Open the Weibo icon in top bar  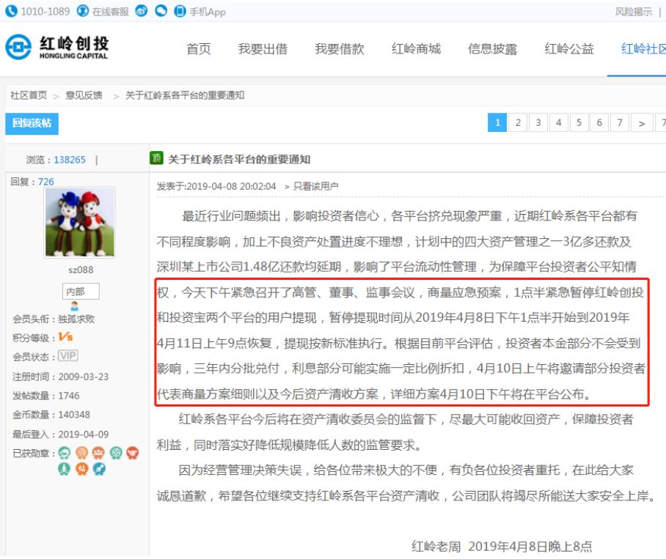coord(142,10)
